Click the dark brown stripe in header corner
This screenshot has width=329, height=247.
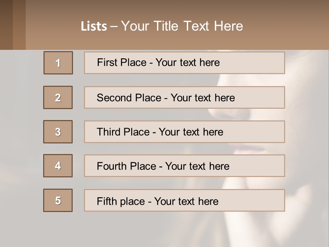click(x=6, y=25)
